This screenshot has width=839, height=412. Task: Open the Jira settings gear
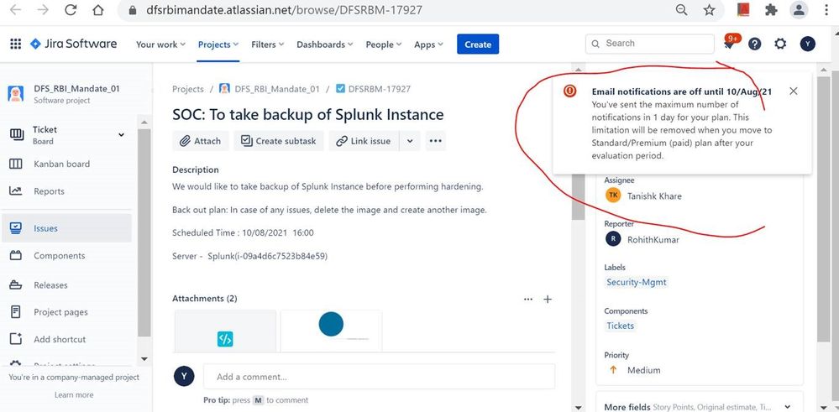pyautogui.click(x=781, y=44)
